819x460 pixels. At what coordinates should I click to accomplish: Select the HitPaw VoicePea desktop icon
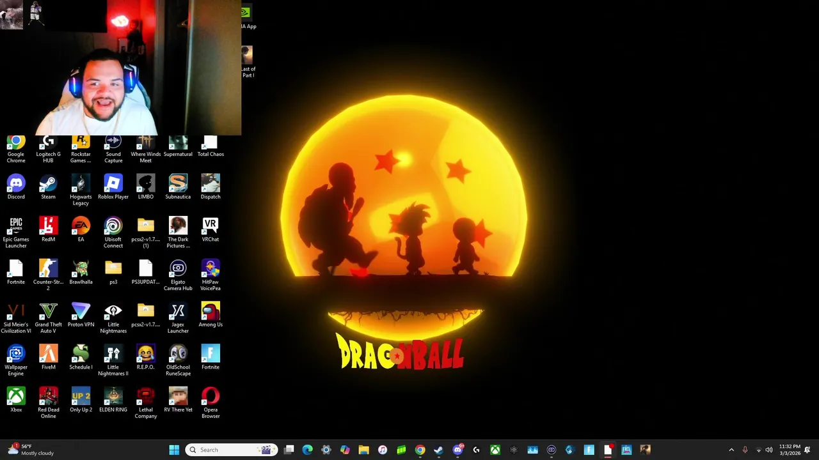tap(211, 275)
